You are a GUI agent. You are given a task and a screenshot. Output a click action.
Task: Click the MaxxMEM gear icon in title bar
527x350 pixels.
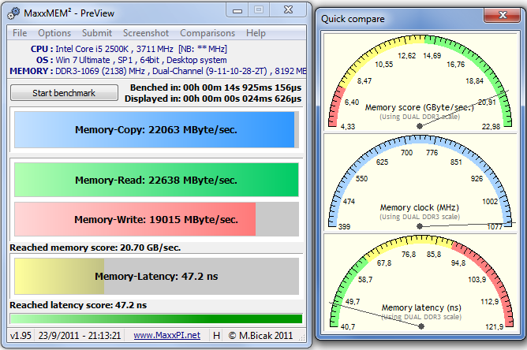tap(14, 13)
